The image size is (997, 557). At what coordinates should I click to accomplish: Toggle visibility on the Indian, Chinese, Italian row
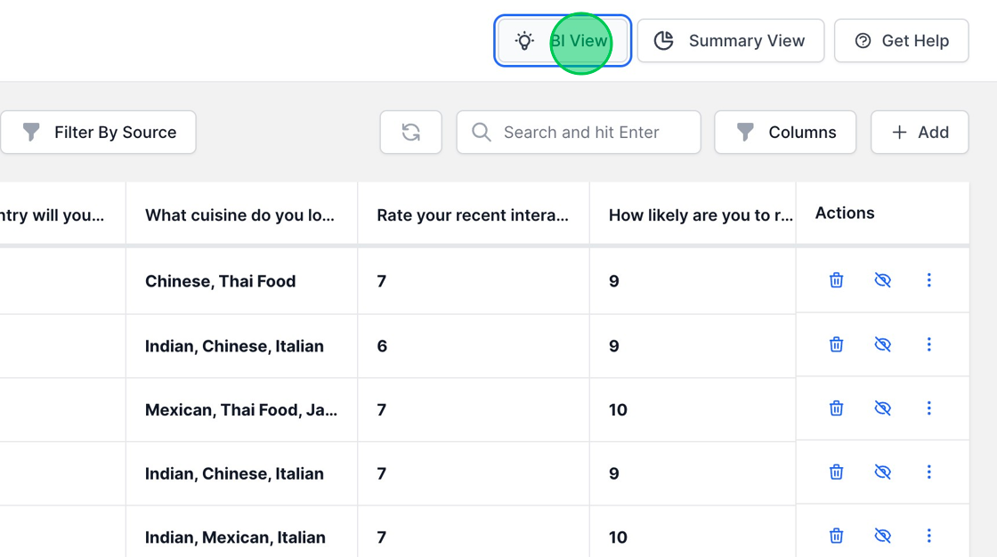(882, 344)
